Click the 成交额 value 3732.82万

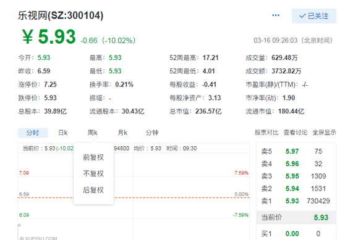point(286,71)
